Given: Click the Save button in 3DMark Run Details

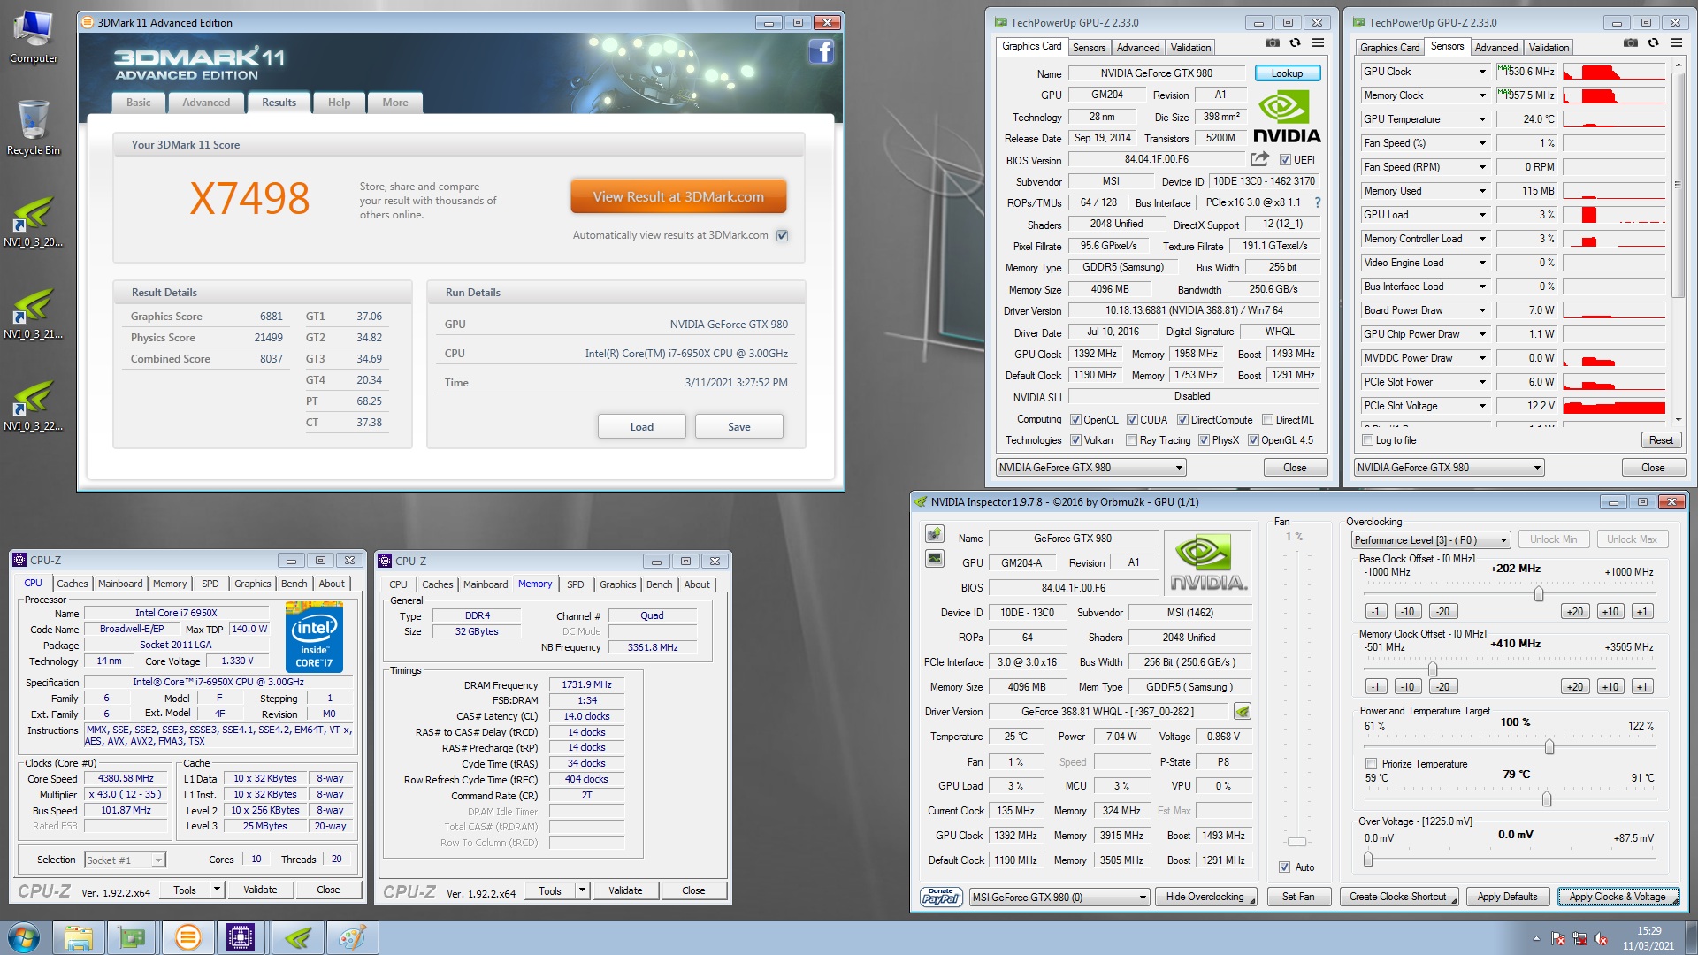Looking at the screenshot, I should [738, 426].
